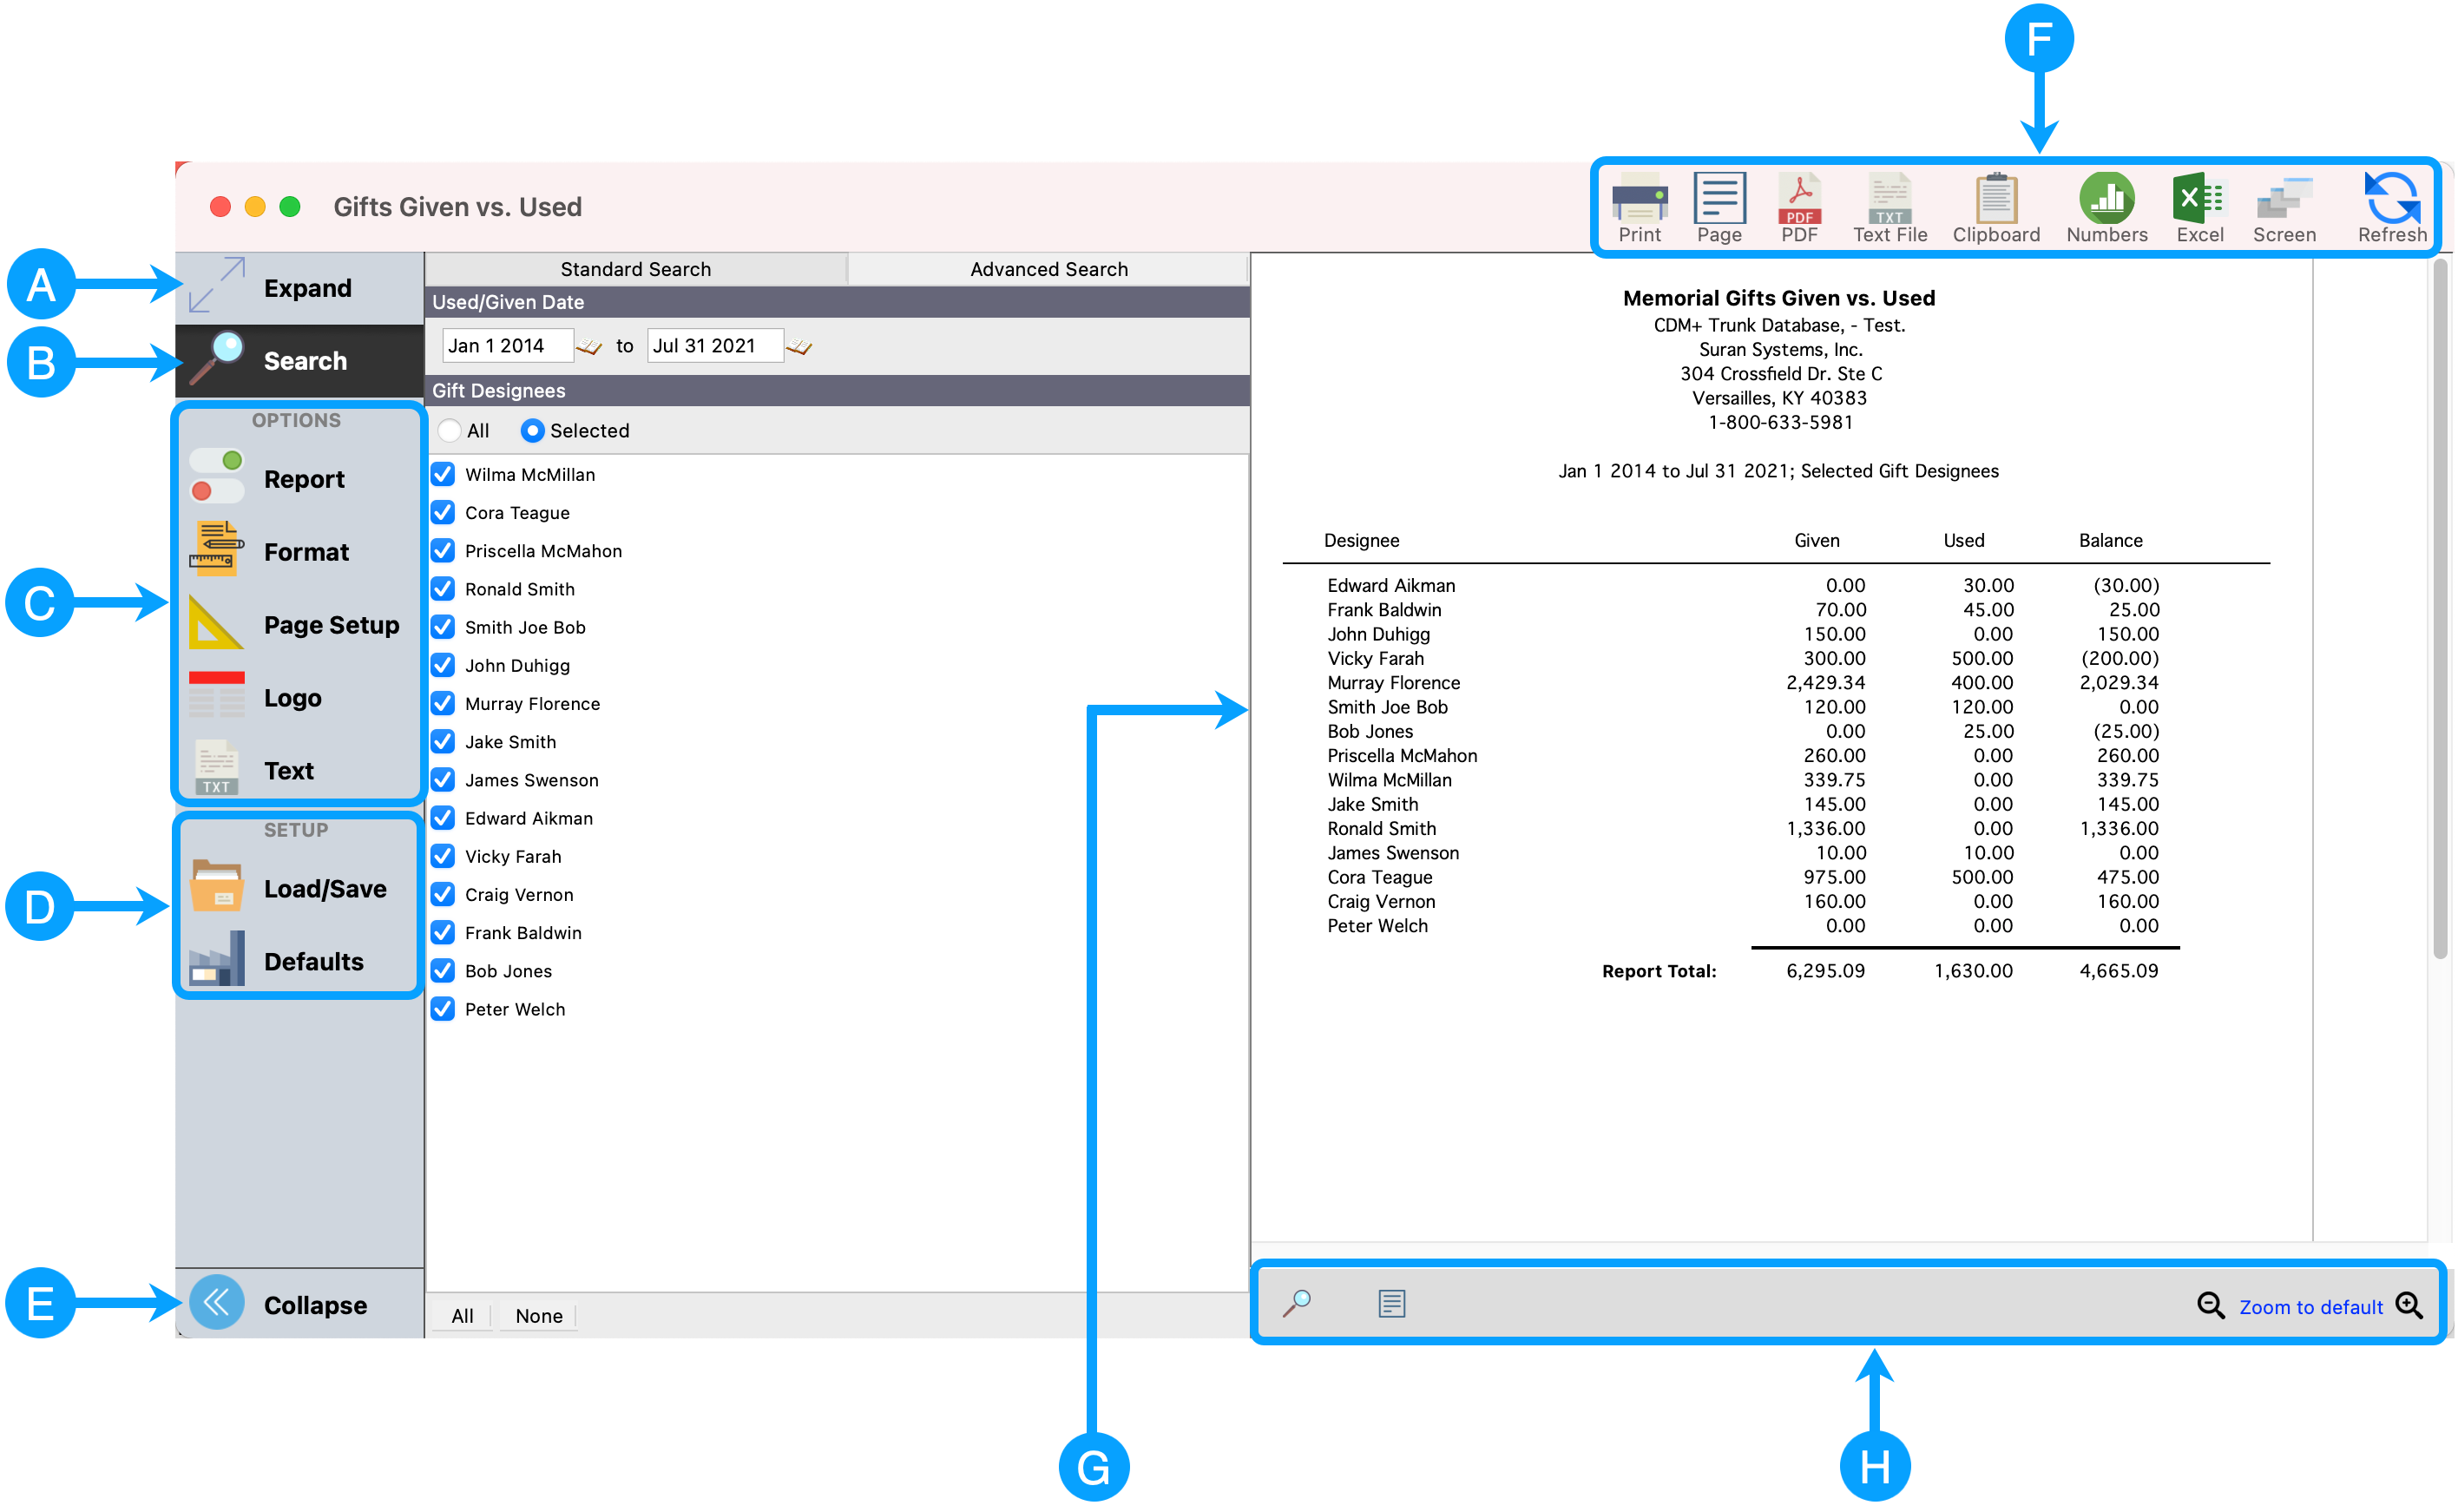Screen dimensions: 2458x1512
Task: Click the All button below designee list
Action: pos(462,1316)
